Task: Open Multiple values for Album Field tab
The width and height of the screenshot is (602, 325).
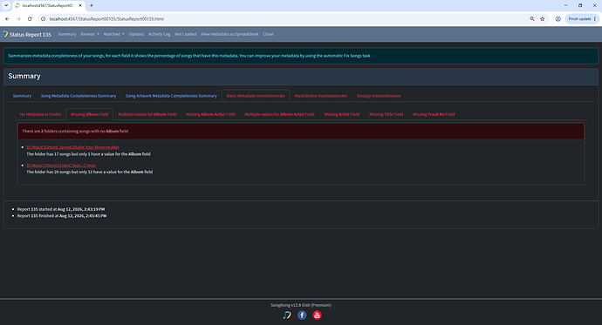Action: [x=147, y=114]
